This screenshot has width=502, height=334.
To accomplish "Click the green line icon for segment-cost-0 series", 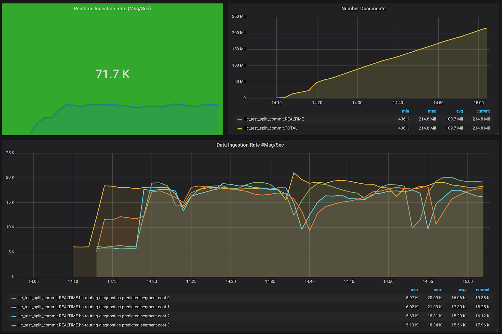I will pyautogui.click(x=13, y=298).
